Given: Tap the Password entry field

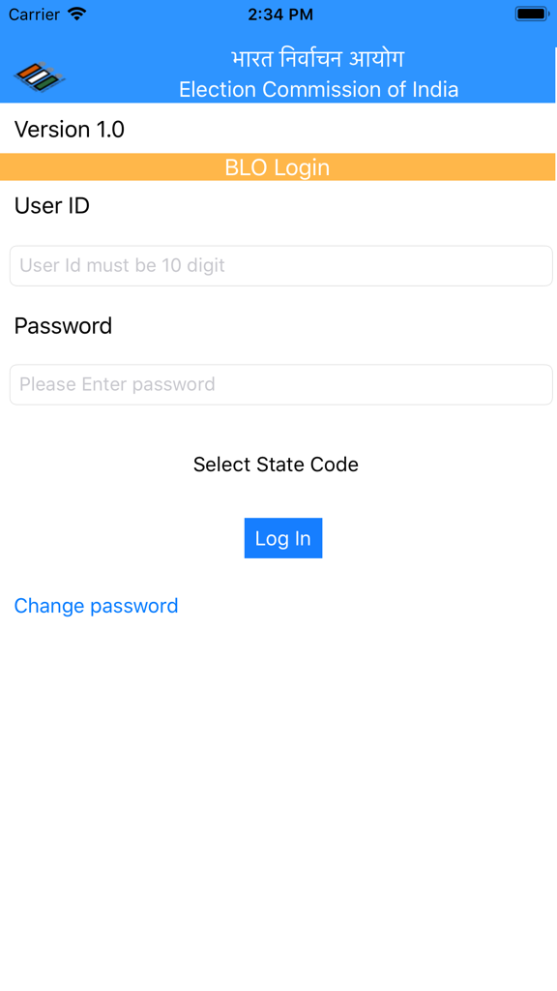Looking at the screenshot, I should (278, 384).
